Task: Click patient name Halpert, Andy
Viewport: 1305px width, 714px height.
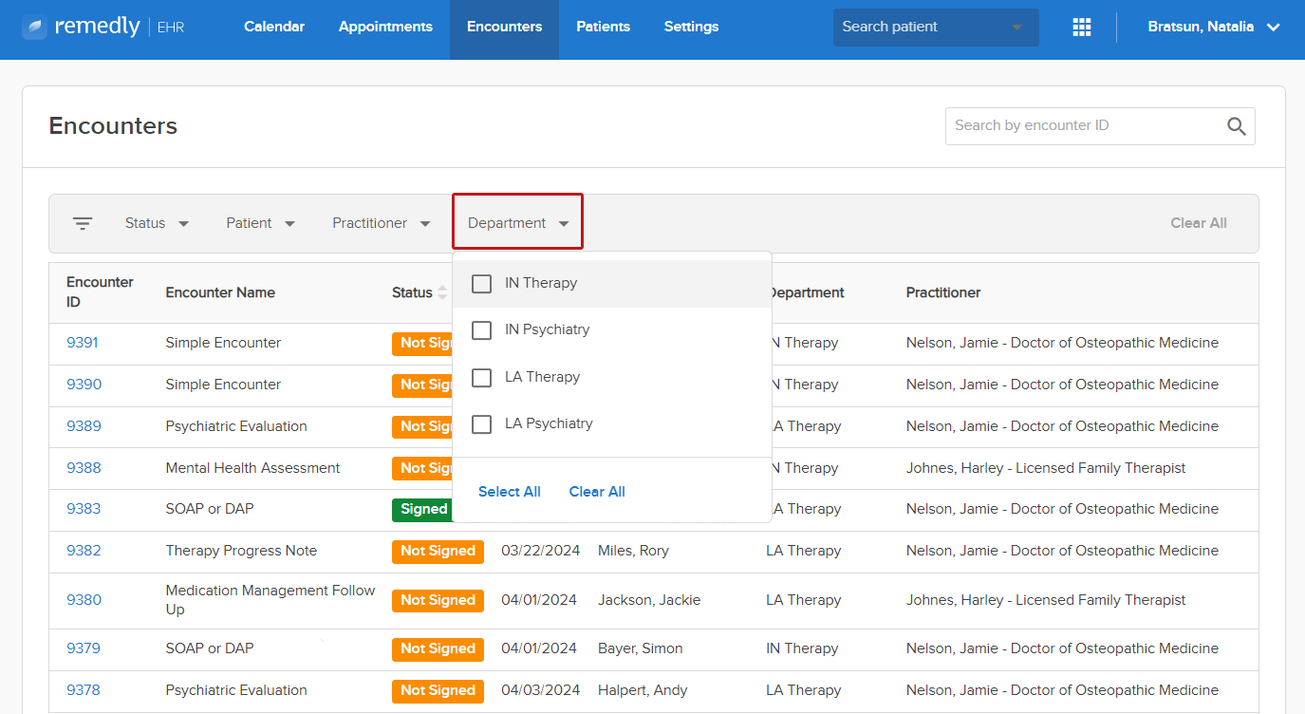Action: [x=643, y=690]
